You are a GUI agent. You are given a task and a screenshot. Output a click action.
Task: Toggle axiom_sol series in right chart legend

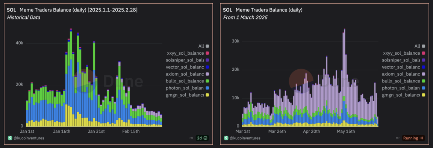404,74
